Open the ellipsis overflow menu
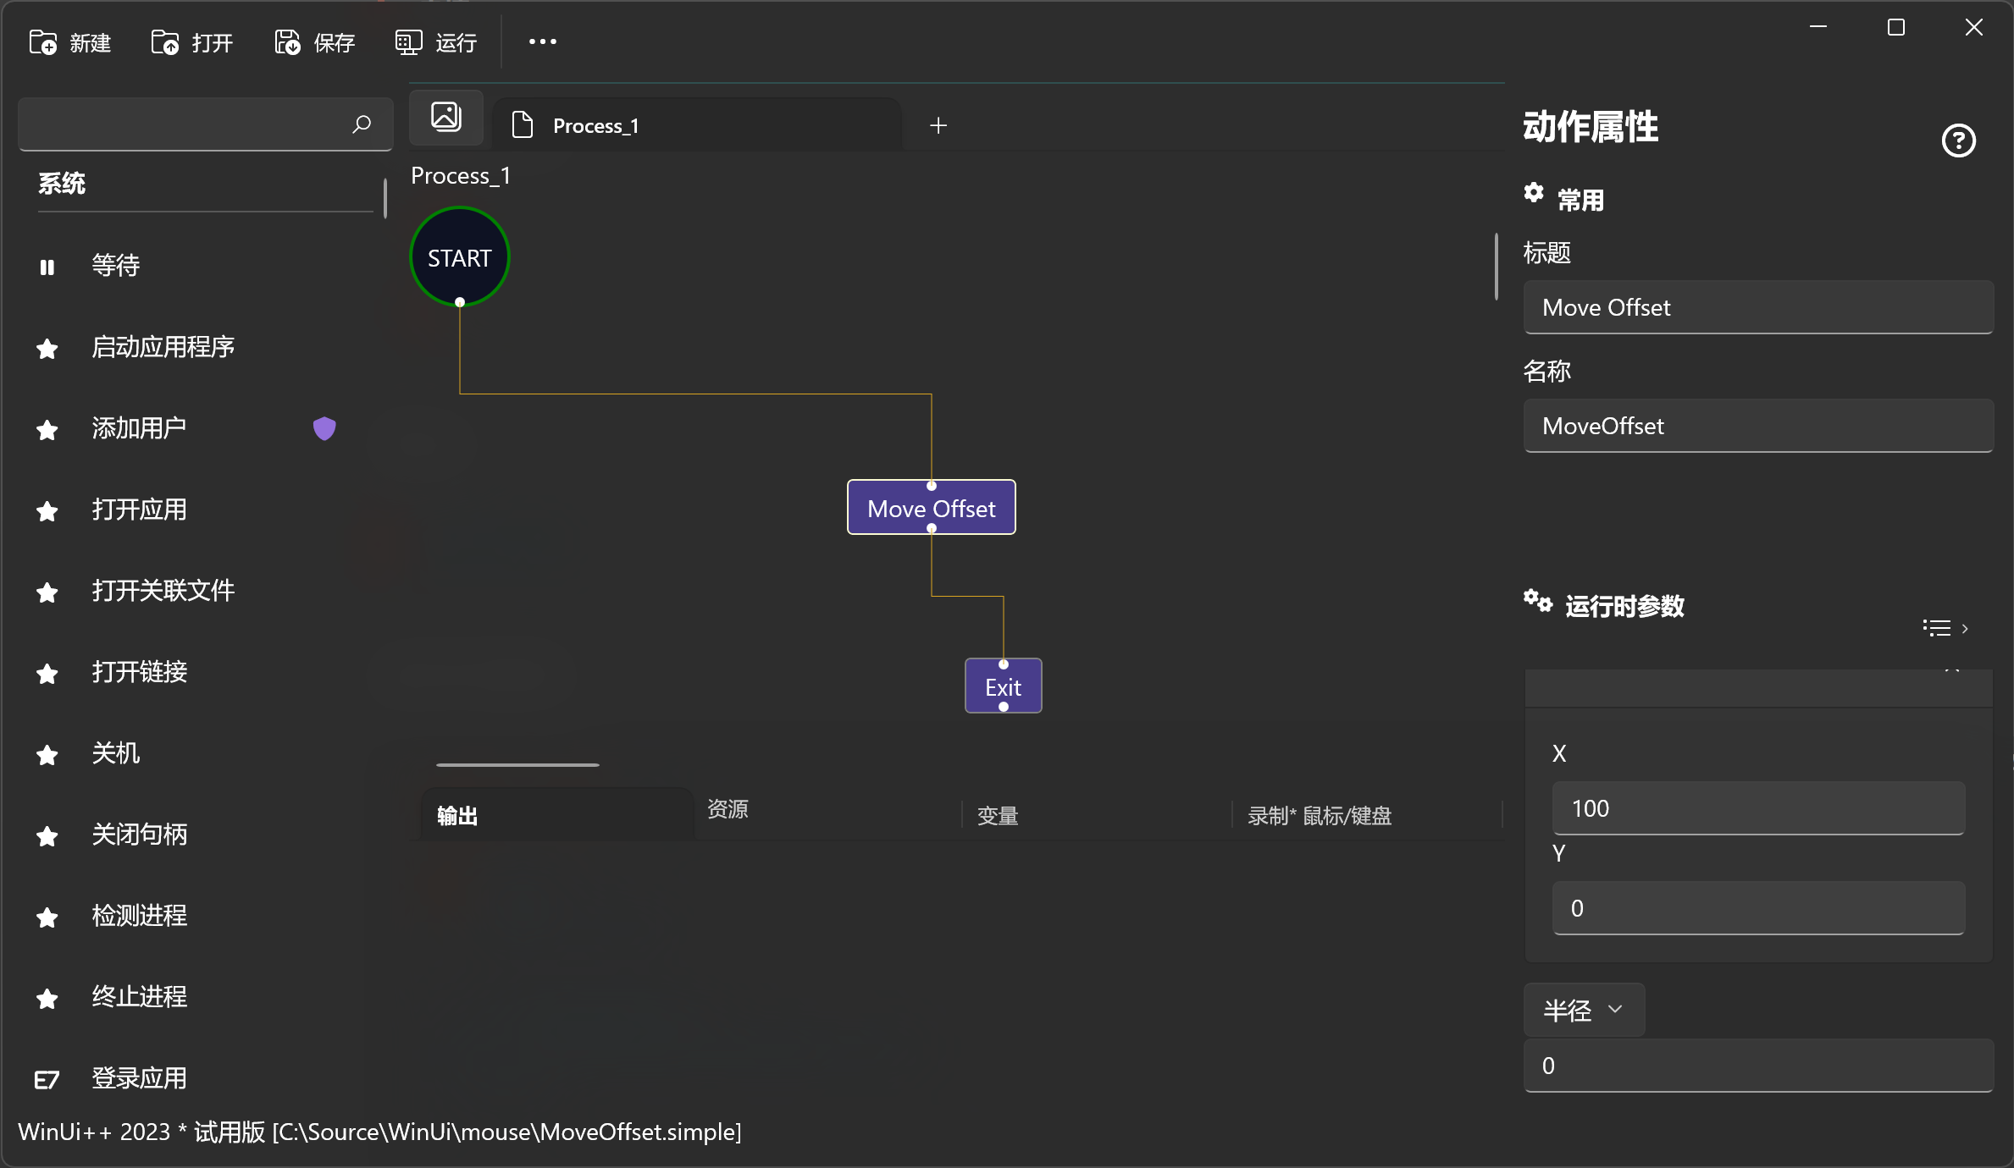Image resolution: width=2014 pixels, height=1168 pixels. [x=541, y=41]
